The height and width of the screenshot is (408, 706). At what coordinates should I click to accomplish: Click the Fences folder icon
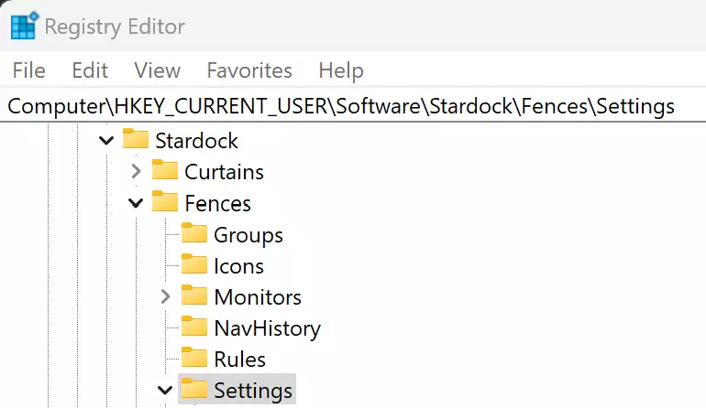point(165,202)
